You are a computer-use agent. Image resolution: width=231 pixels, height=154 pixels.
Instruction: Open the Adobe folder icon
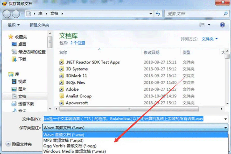pyautogui.click(x=61, y=89)
